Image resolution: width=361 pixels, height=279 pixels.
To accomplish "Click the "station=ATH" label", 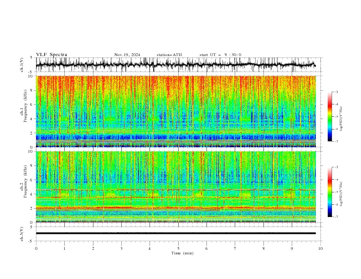I will [x=169, y=55].
